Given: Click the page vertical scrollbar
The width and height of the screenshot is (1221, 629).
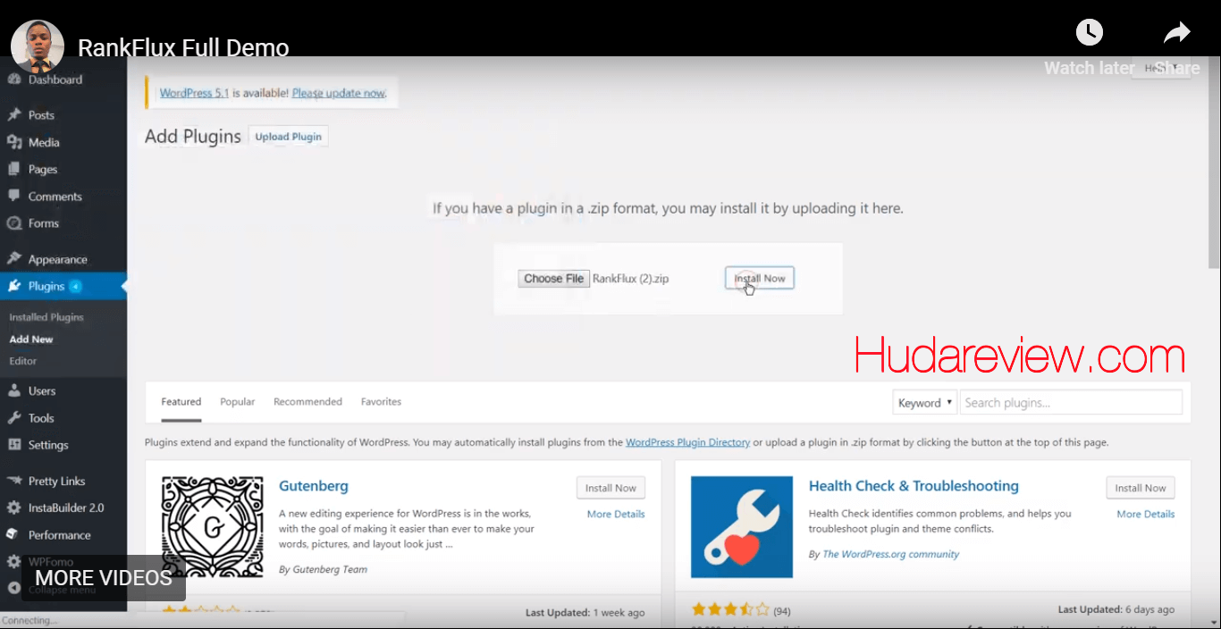Looking at the screenshot, I should (x=1214, y=161).
